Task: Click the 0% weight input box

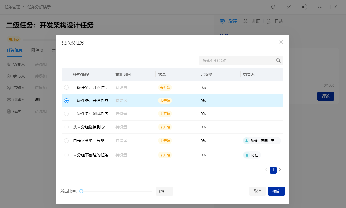Action: click(164, 191)
